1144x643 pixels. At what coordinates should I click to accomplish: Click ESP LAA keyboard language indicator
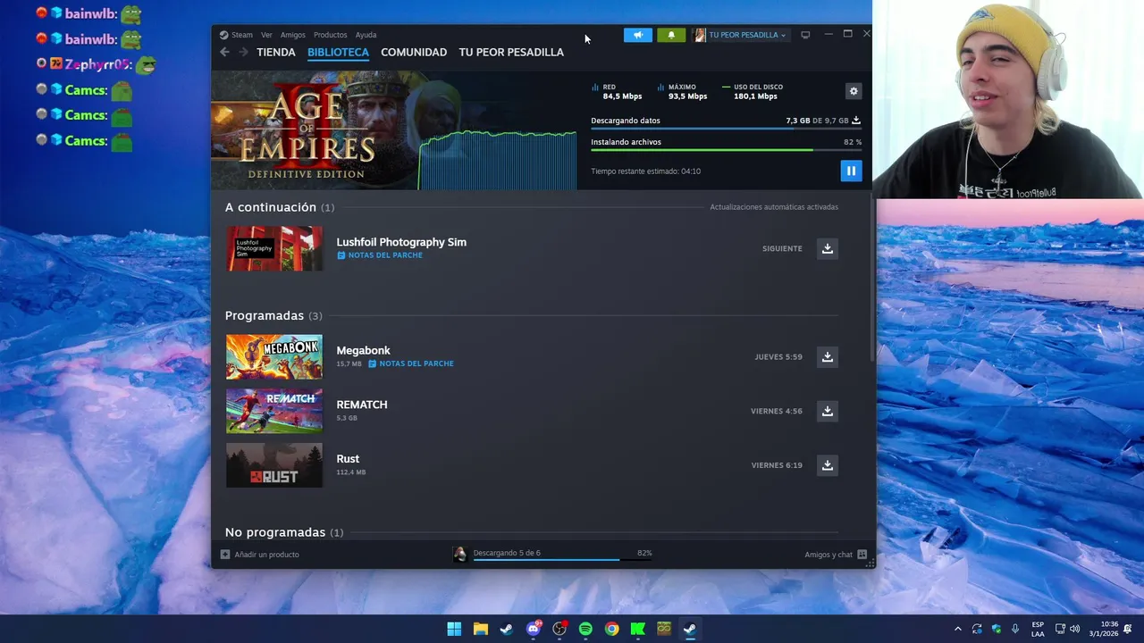[x=1038, y=629]
